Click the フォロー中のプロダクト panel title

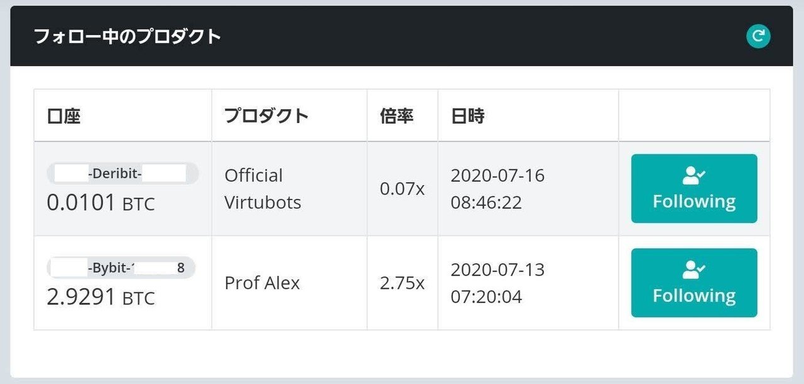pyautogui.click(x=127, y=36)
